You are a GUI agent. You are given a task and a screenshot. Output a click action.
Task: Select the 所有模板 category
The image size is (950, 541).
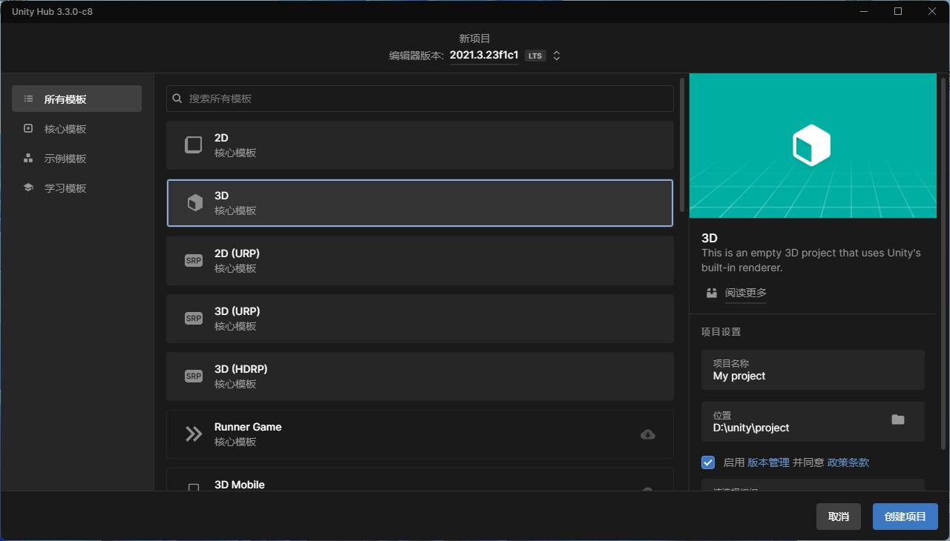(76, 99)
